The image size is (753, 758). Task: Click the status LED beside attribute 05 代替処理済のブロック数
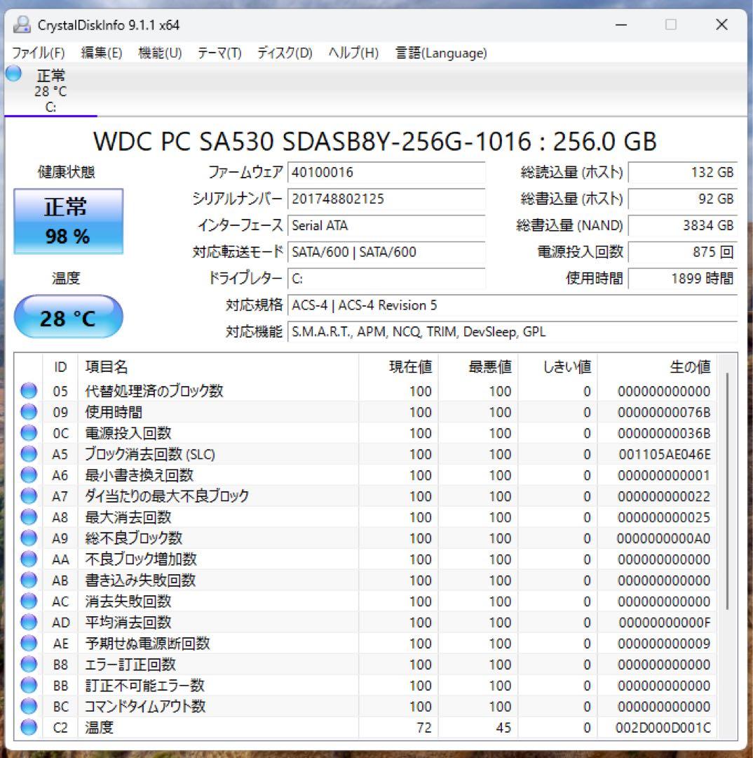28,391
